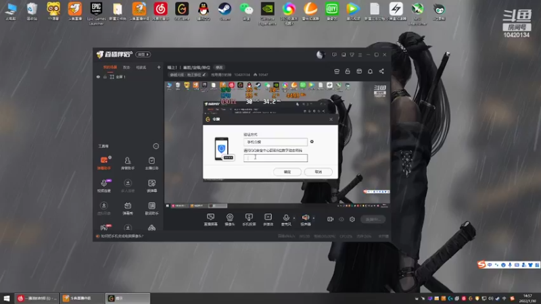The image size is (541, 304).
Task: Click the edit button beside stream title
Action: click(219, 68)
